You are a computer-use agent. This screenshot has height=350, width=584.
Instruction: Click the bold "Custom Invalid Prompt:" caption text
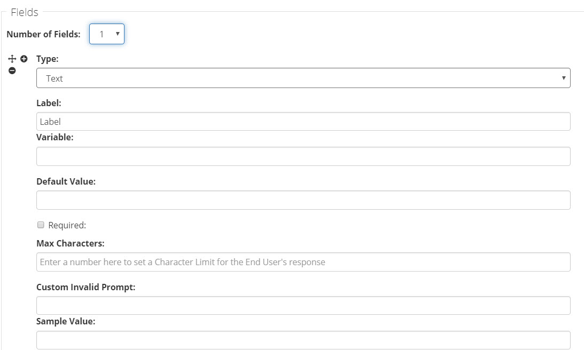tap(85, 287)
